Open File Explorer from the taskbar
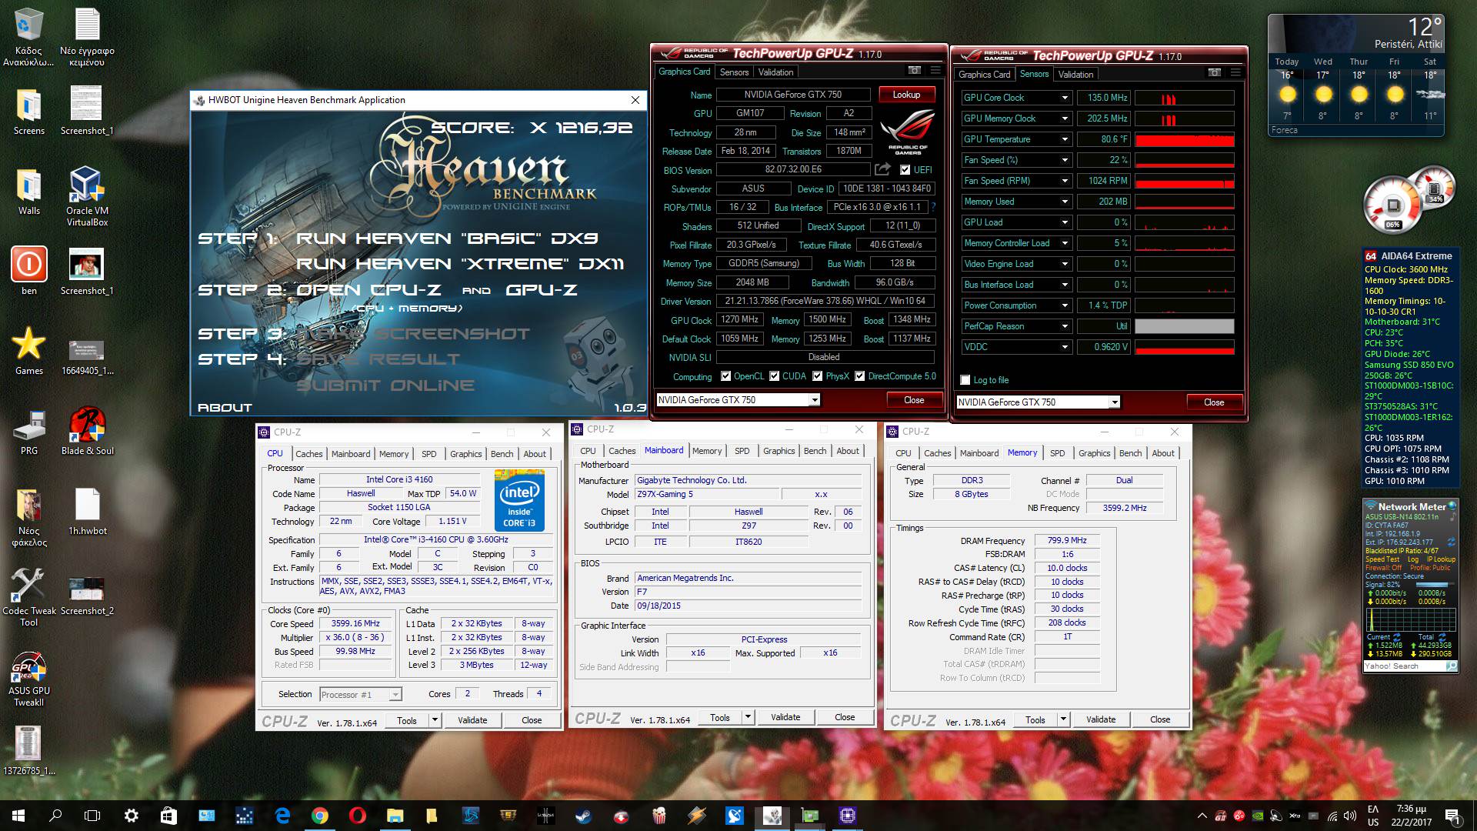 [x=395, y=816]
